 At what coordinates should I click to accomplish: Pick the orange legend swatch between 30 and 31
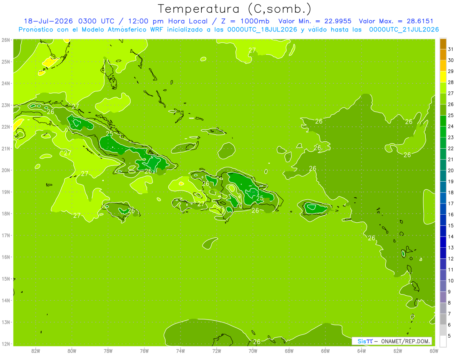click(443, 55)
